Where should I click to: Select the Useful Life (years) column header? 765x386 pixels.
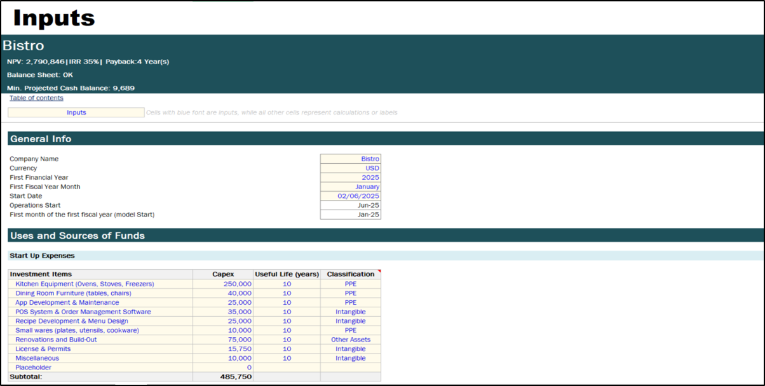(287, 274)
